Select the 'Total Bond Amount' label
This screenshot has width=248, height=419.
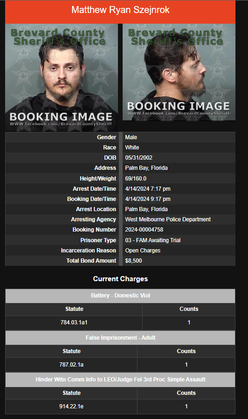pyautogui.click(x=91, y=260)
